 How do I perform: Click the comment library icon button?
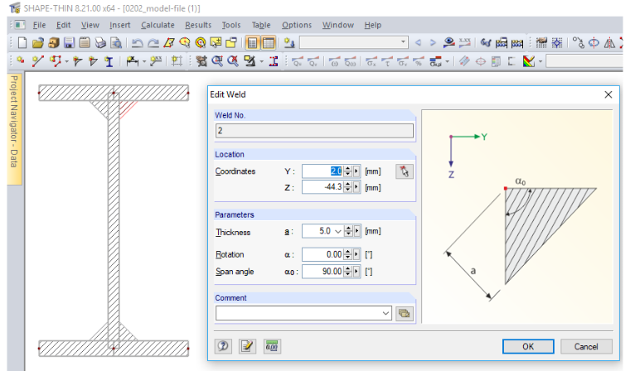pyautogui.click(x=405, y=314)
